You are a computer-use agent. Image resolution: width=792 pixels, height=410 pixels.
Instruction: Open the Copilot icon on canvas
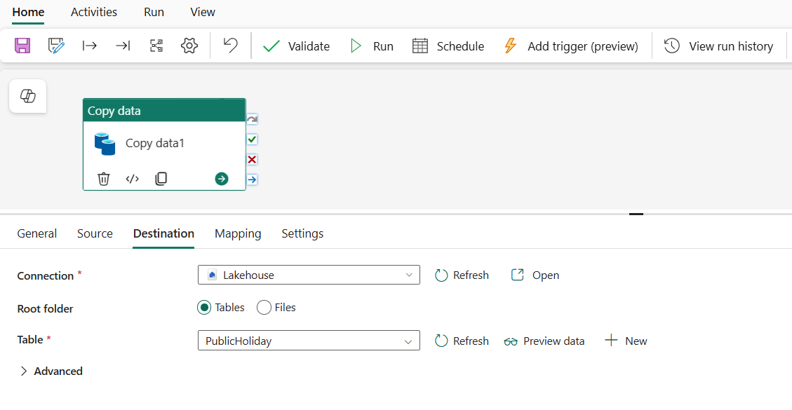(x=28, y=96)
